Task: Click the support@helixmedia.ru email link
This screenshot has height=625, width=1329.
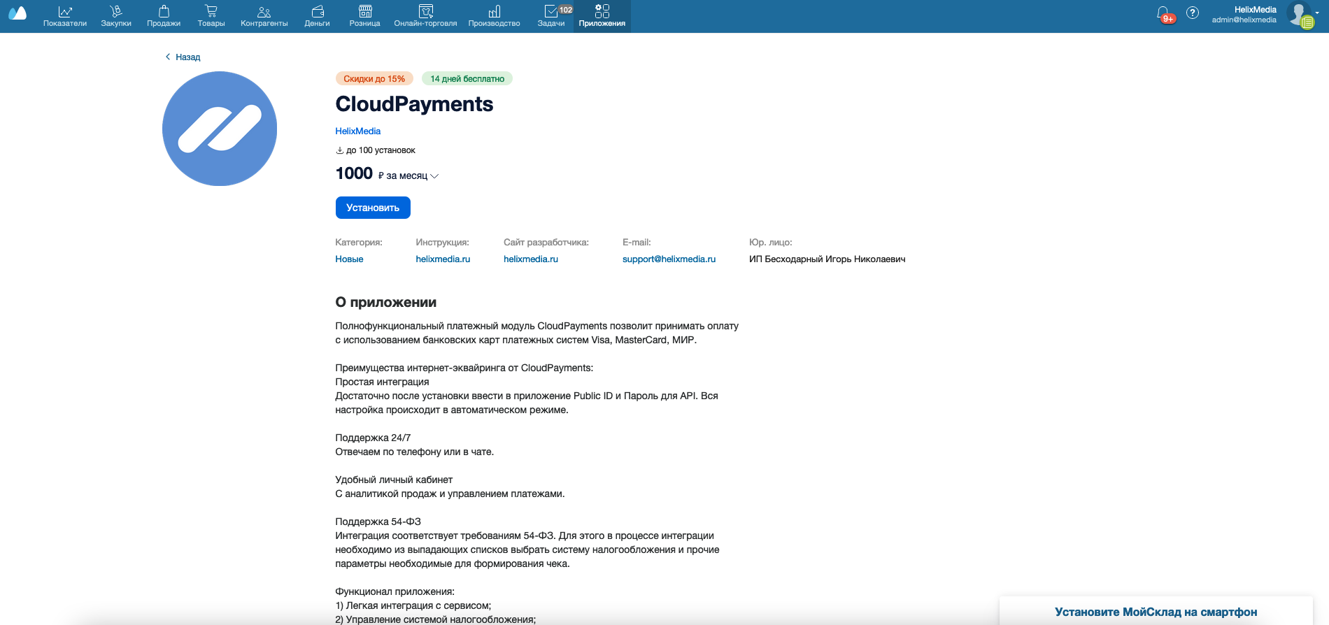Action: pyautogui.click(x=669, y=259)
